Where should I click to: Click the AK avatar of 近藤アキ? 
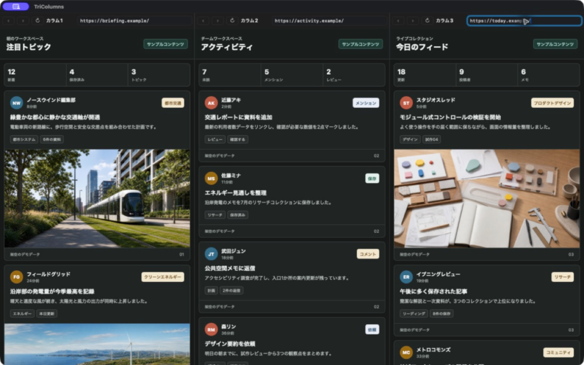[x=211, y=103]
